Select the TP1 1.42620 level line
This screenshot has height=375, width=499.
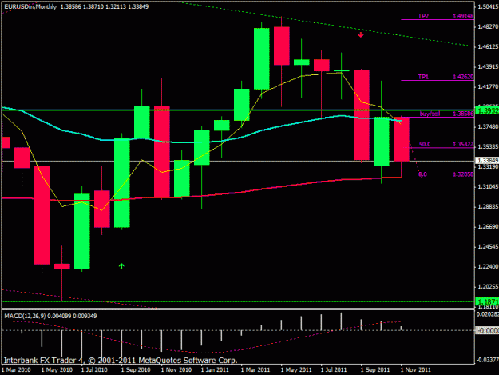(438, 80)
